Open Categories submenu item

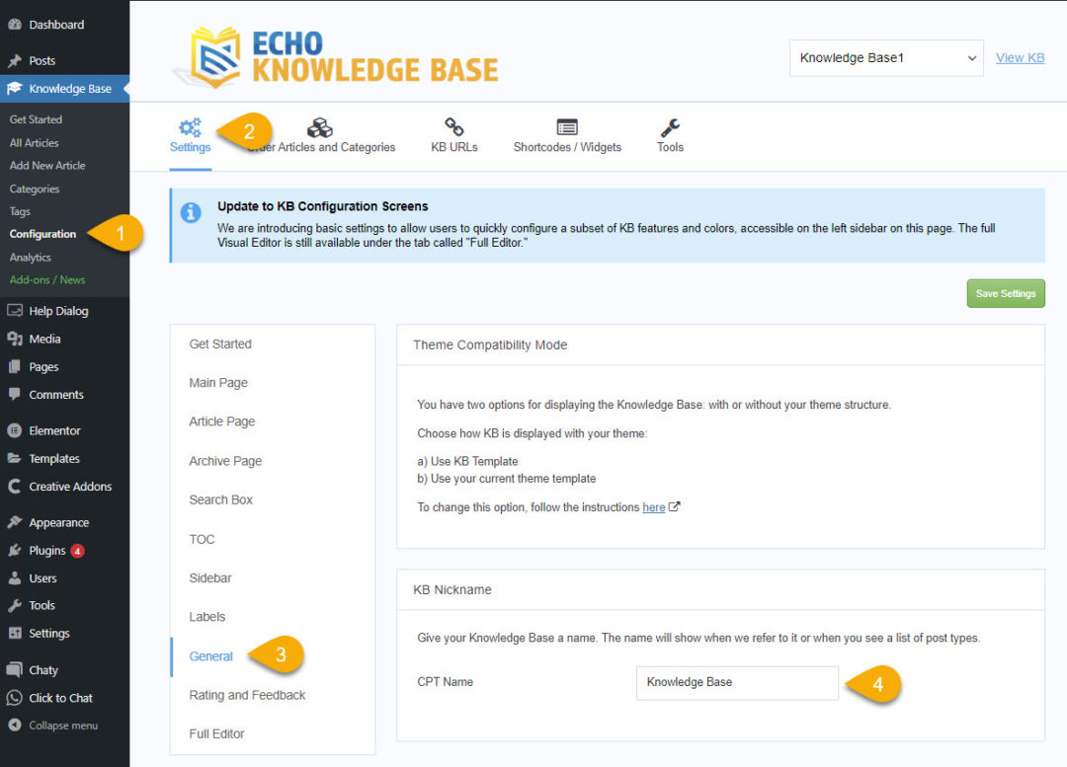pyautogui.click(x=35, y=189)
